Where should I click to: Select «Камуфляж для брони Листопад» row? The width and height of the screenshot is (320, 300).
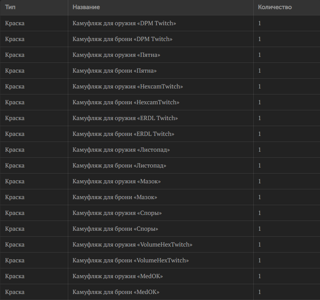pos(160,166)
